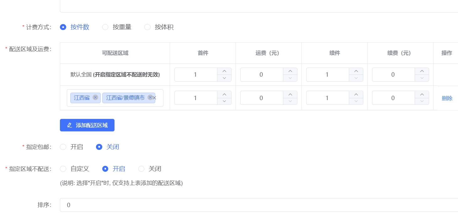Viewport: 458px width, 214px height.
Task: Decrease 运费 in the 默认全国 row
Action: click(x=290, y=78)
